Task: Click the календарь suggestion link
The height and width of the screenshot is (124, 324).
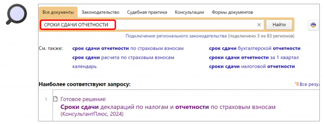Action: pos(84,67)
